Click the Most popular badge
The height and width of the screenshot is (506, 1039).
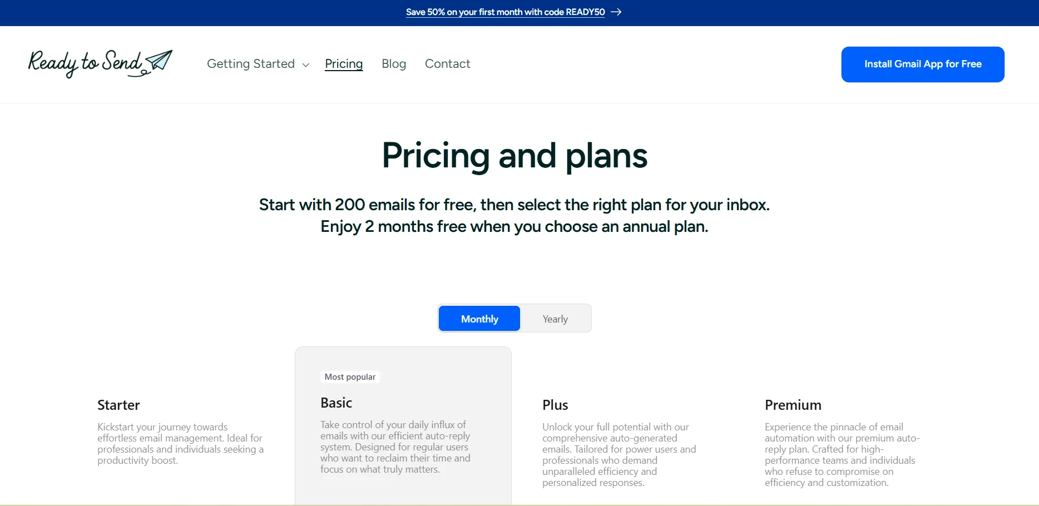[350, 377]
